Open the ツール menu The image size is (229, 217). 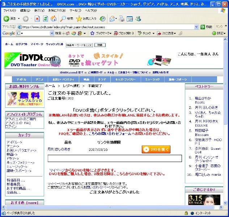(75, 10)
